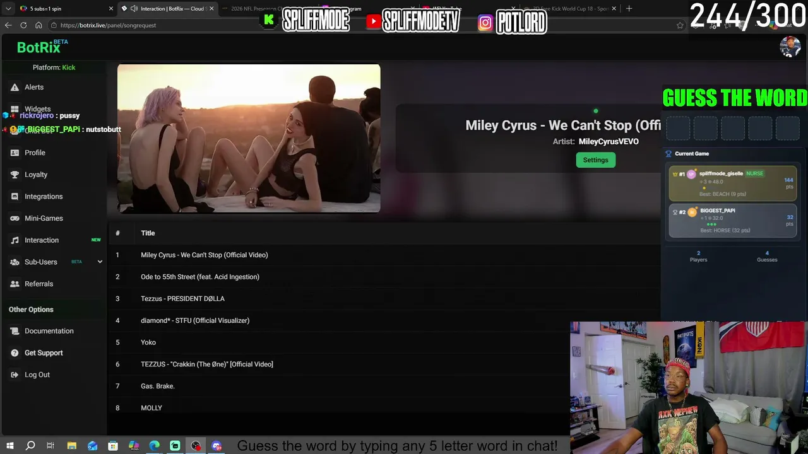Open Microsoft Store from the taskbar
The image size is (808, 454).
[113, 446]
